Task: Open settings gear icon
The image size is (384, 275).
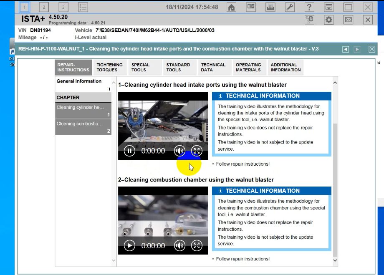Action: point(328,20)
